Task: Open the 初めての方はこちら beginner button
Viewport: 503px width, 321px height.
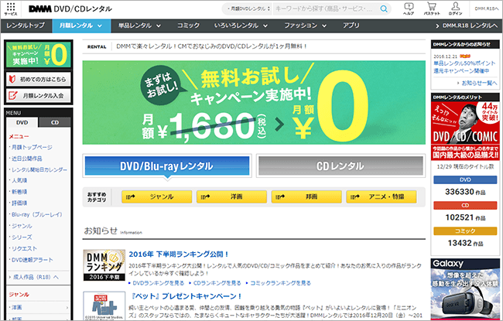Action: (39, 79)
